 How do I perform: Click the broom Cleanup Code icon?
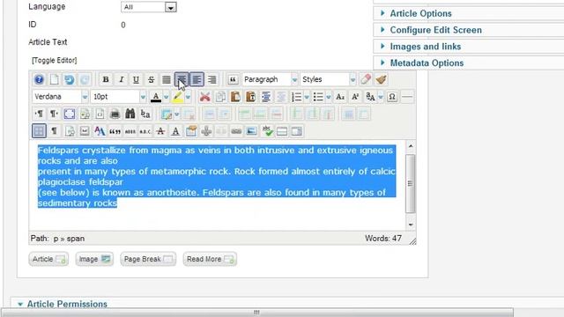point(381,79)
